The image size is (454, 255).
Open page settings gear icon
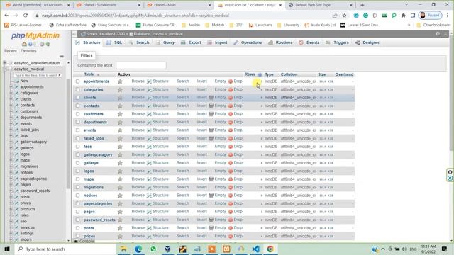coord(438,34)
